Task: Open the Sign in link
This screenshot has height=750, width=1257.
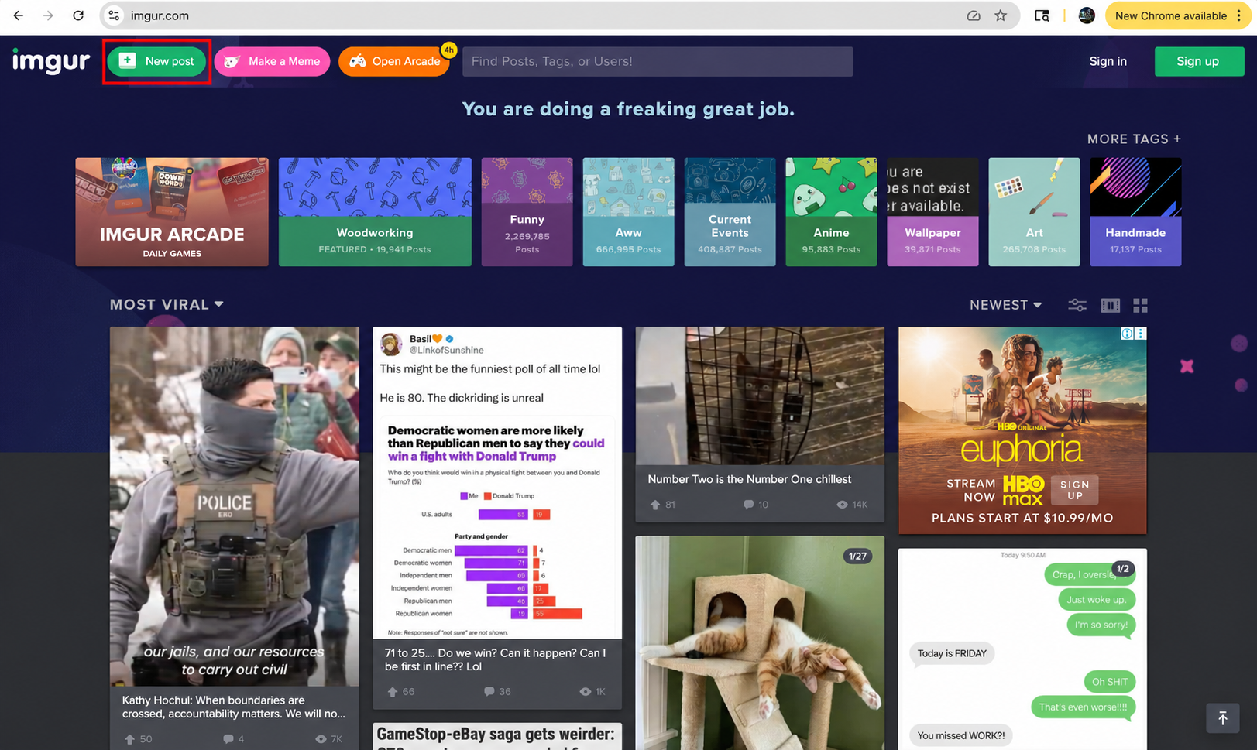Action: pos(1108,61)
